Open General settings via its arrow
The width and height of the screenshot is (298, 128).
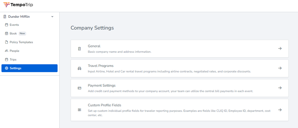coord(280,49)
